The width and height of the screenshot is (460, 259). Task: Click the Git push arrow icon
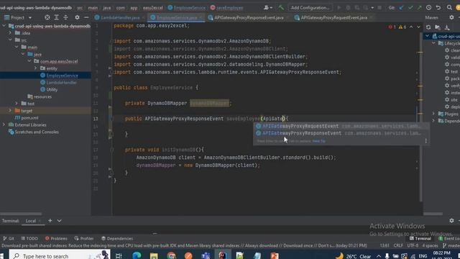point(419,8)
